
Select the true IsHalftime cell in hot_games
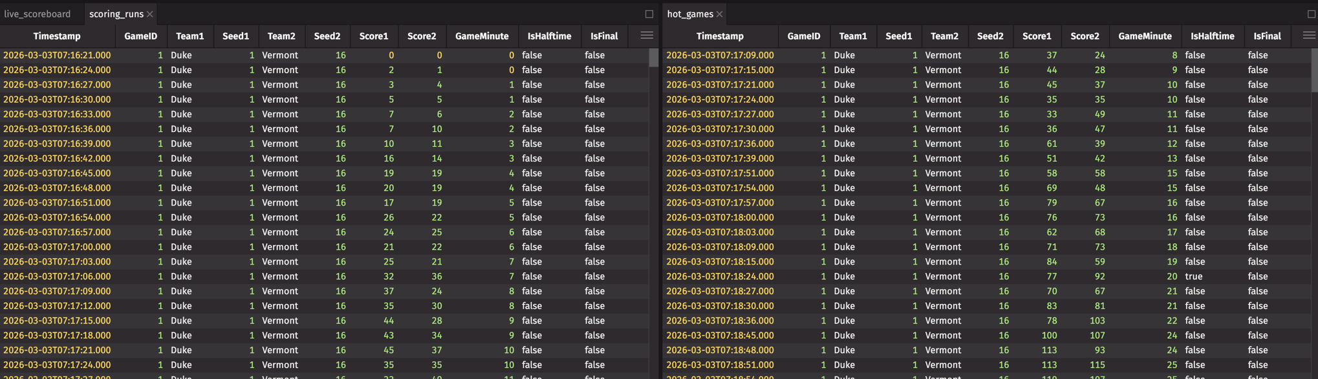point(1194,276)
